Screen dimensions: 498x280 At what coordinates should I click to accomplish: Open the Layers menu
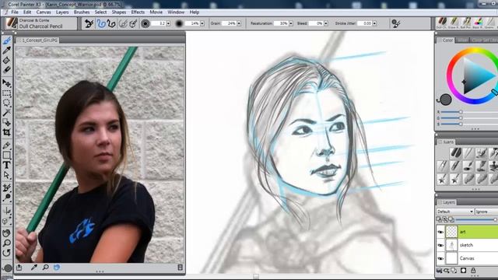[x=62, y=12]
